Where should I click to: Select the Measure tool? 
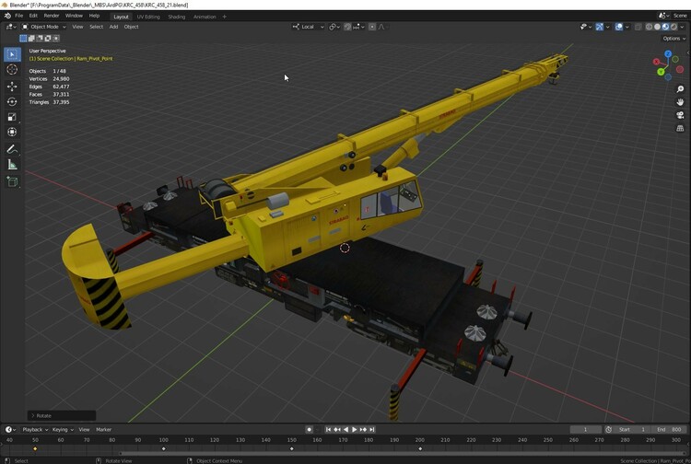tap(12, 164)
